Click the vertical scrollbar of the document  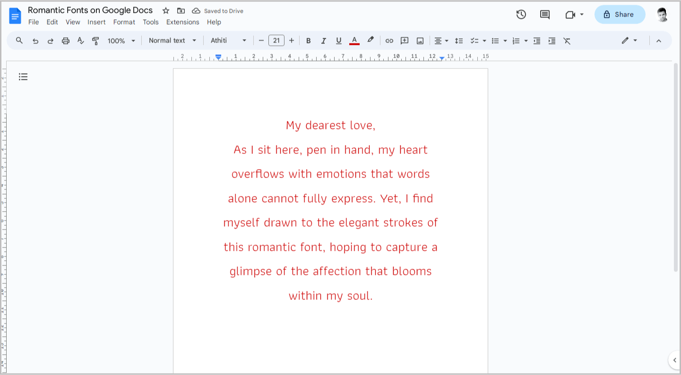[676, 167]
